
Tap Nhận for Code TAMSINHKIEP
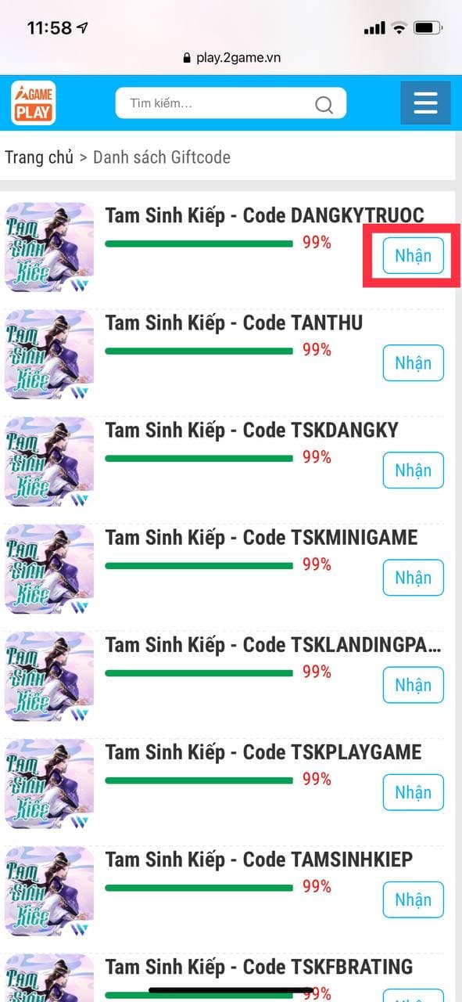click(x=413, y=899)
